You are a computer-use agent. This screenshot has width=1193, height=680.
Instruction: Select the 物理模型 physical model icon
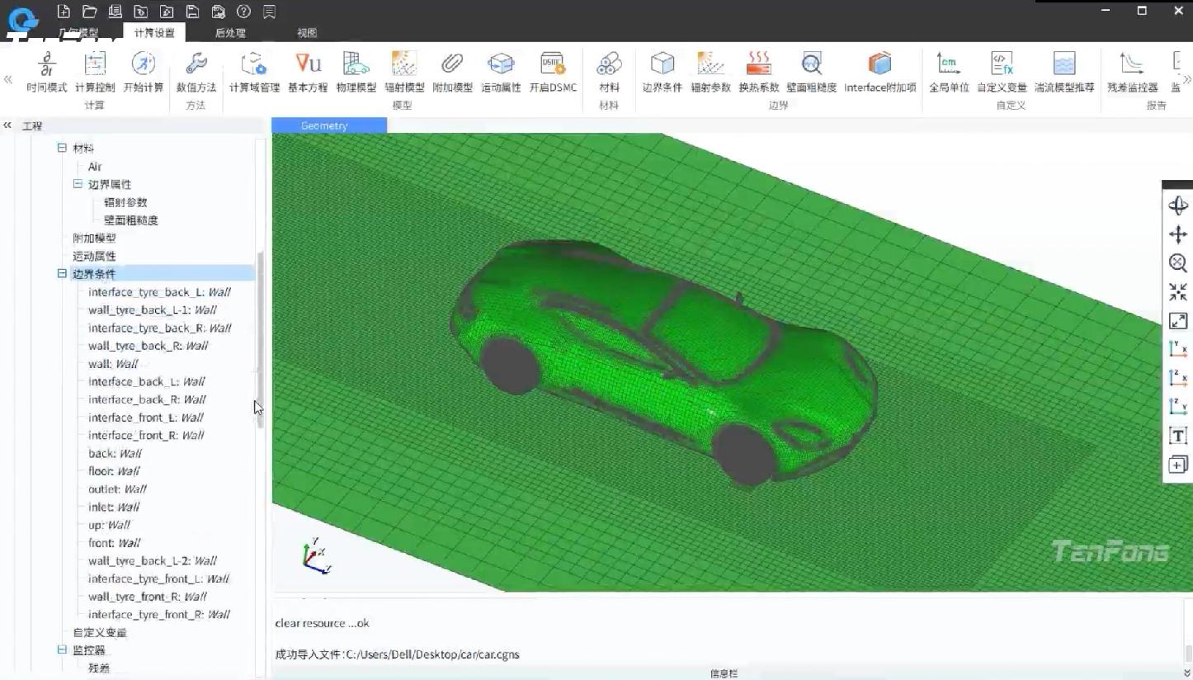click(356, 72)
